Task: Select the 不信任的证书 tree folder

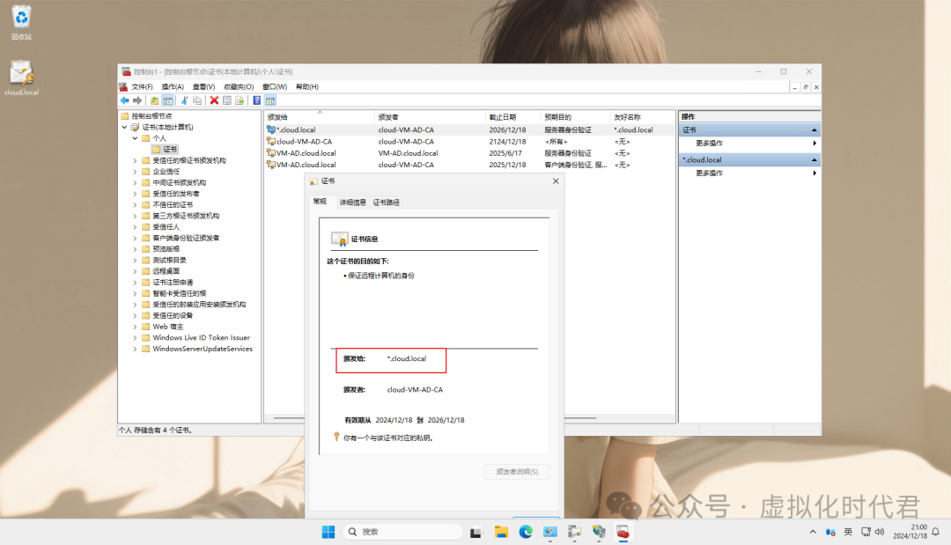Action: pos(173,205)
